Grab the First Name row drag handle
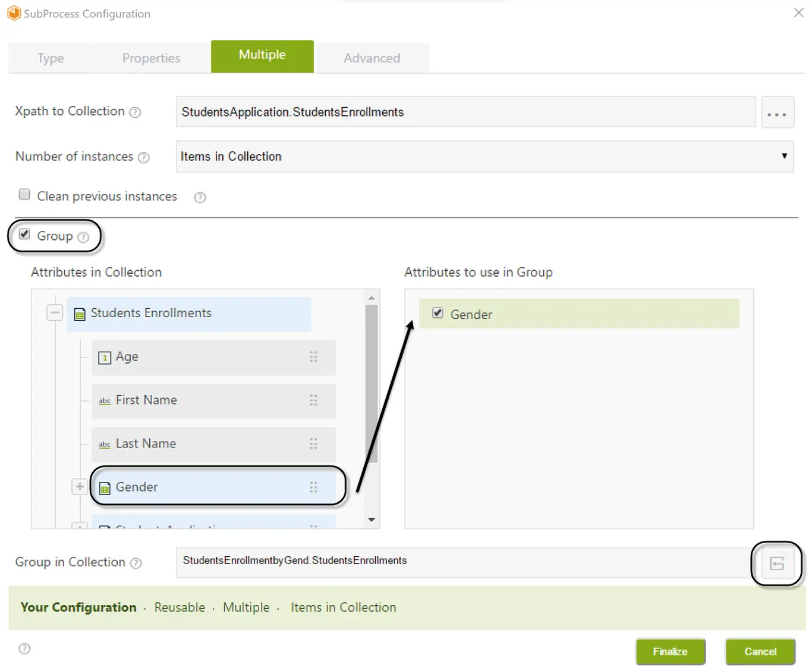Screen dimensions: 812x670 (x=313, y=400)
